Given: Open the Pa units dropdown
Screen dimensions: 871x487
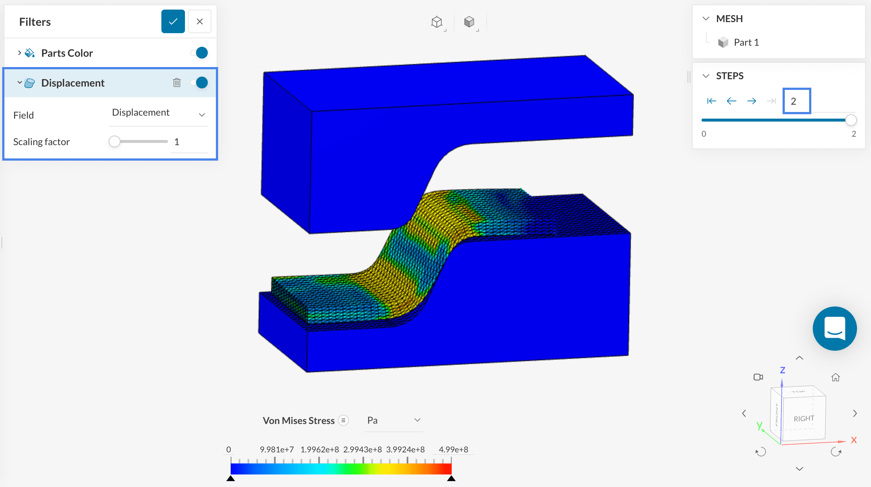Looking at the screenshot, I should (393, 420).
